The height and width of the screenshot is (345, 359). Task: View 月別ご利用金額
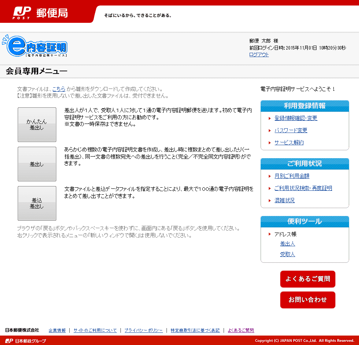(292, 176)
